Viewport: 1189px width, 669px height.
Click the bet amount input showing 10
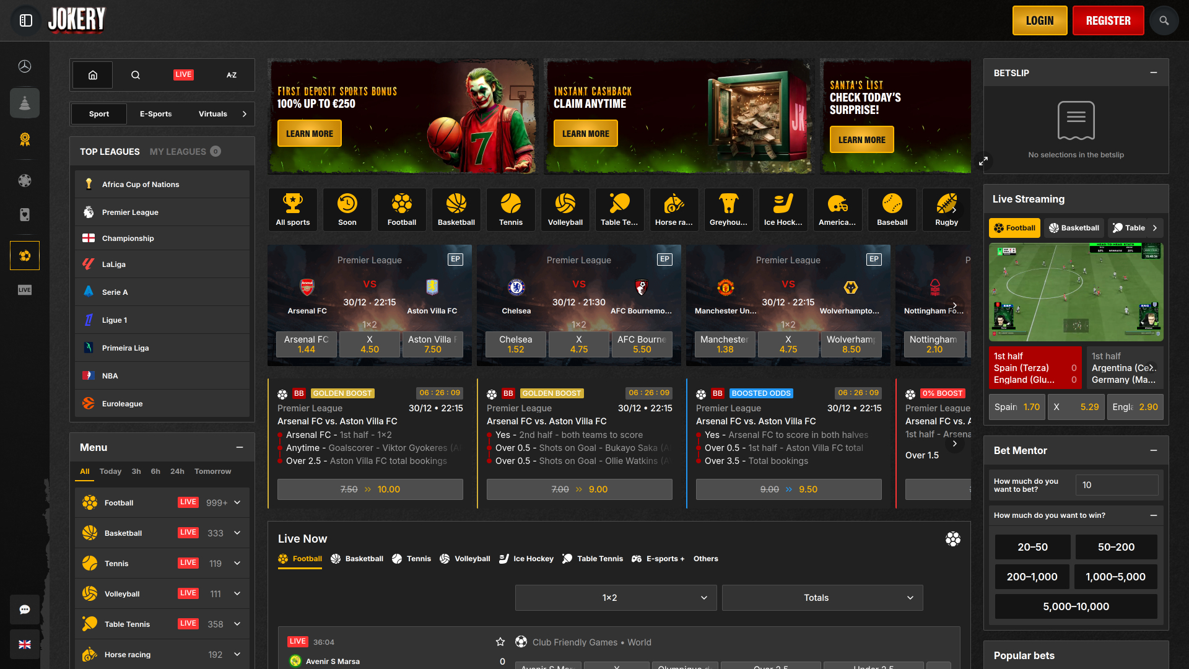(x=1117, y=485)
